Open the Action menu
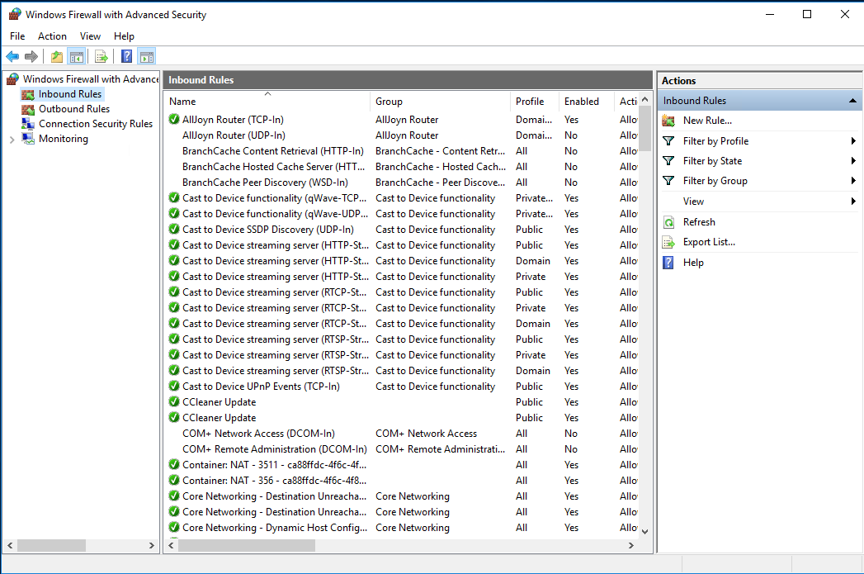Image resolution: width=864 pixels, height=574 pixels. [x=52, y=36]
